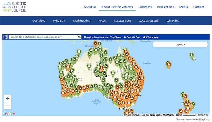Screen dimensions: 212x122
Task: Open the Cost calculator tab
Action: 149,21
